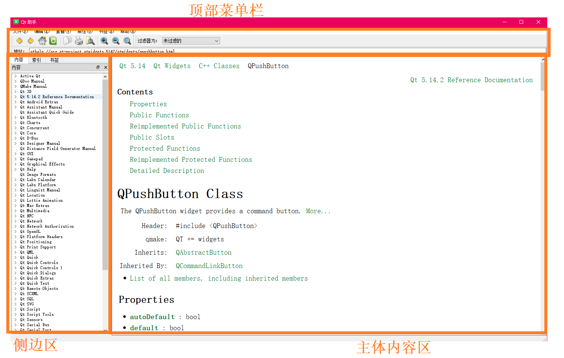Jump to Public Functions section link
The image size is (564, 358).
tap(159, 115)
